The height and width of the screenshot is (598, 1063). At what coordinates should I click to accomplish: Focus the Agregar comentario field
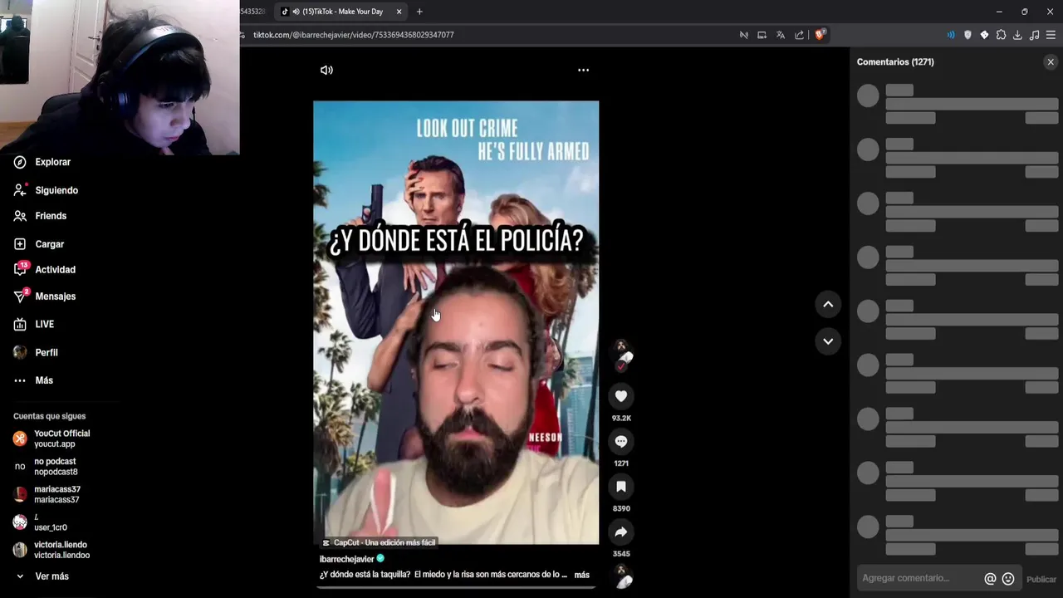pos(919,578)
